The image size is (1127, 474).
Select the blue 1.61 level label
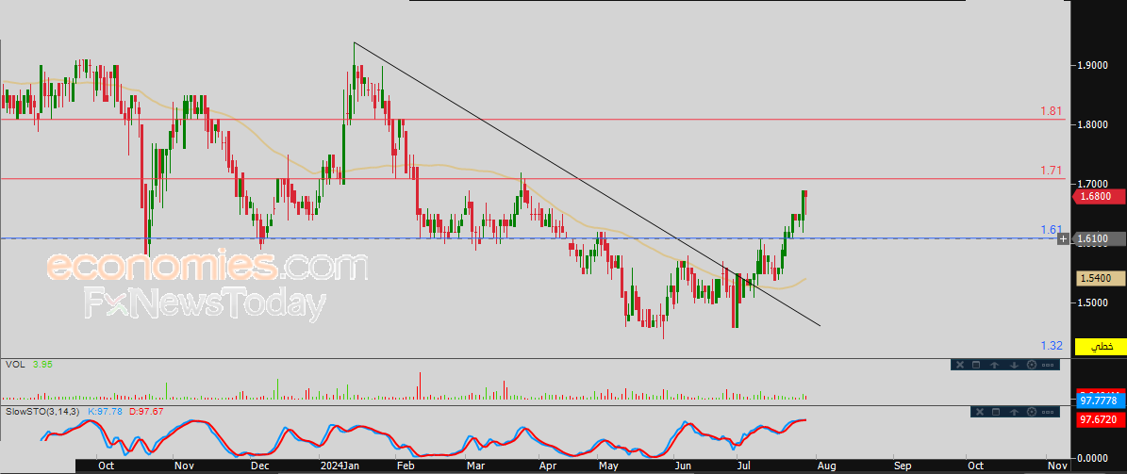[1052, 230]
